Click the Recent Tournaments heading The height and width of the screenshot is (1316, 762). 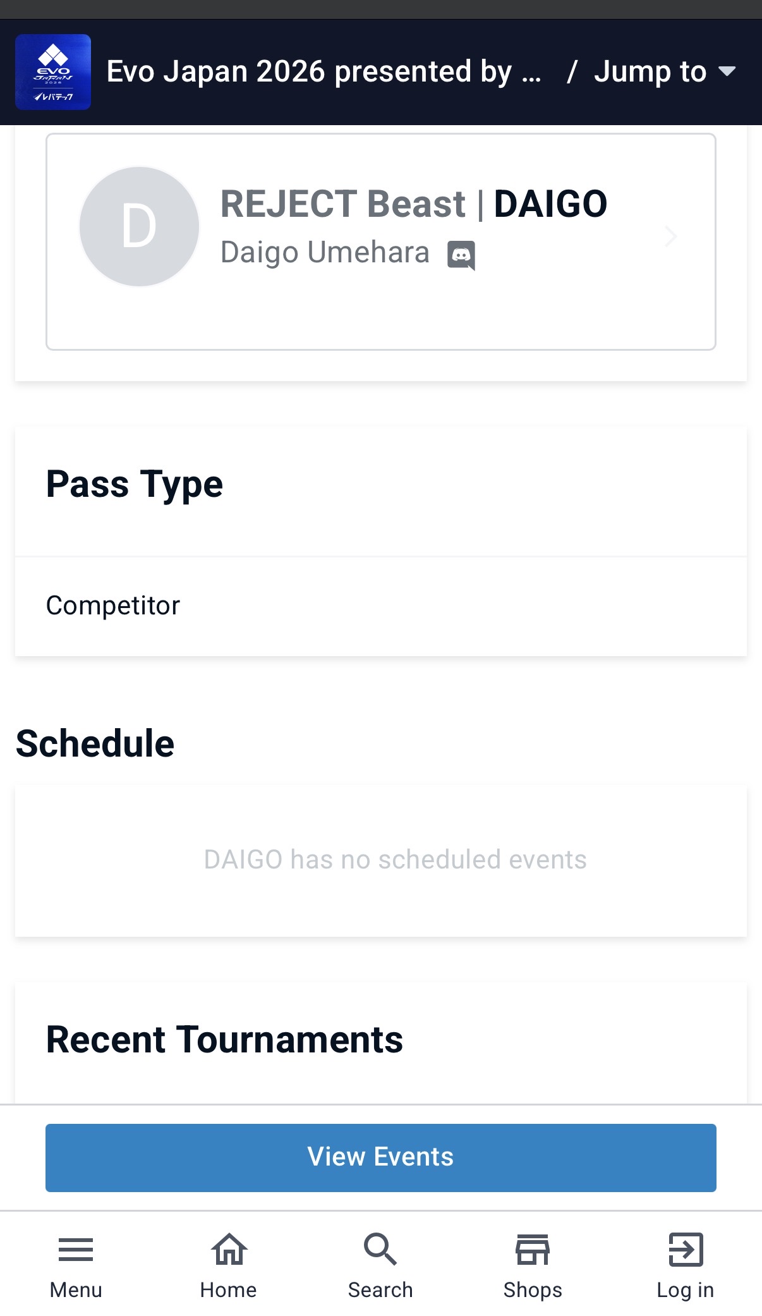(224, 1040)
